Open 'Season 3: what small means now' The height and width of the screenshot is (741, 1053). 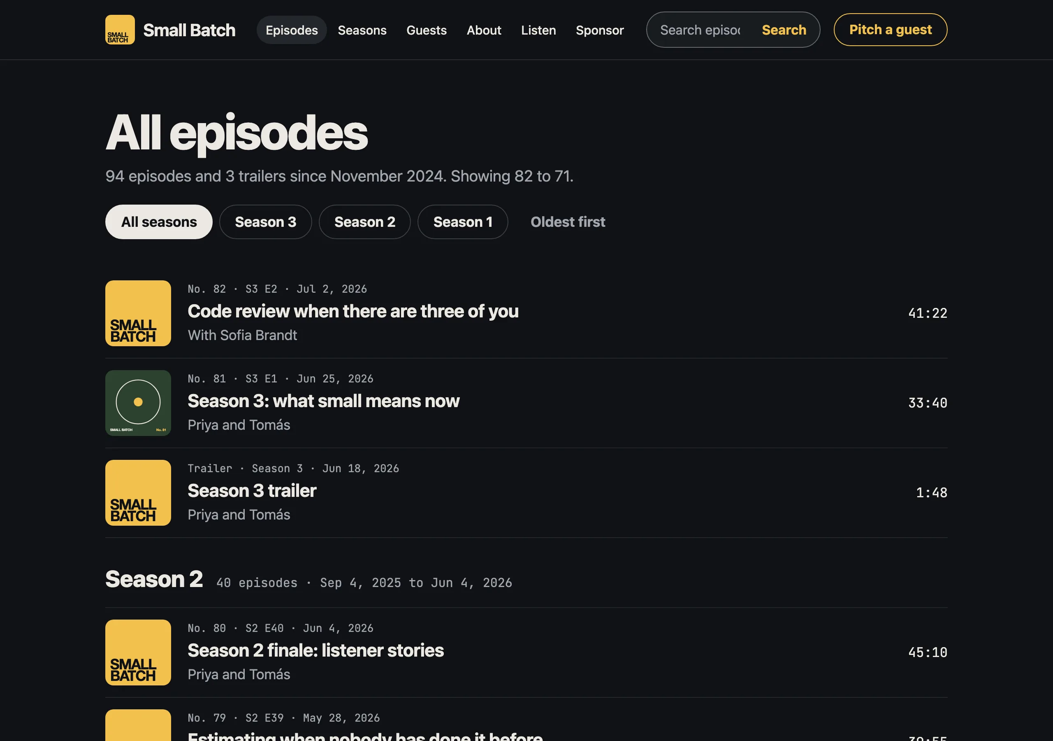pos(323,401)
